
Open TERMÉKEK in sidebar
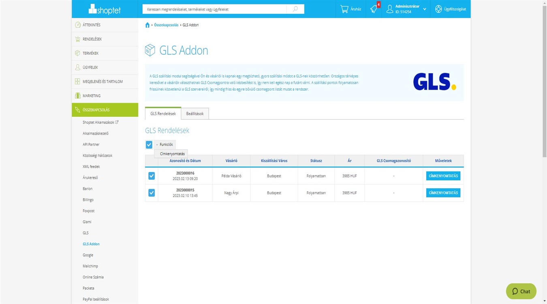105,53
